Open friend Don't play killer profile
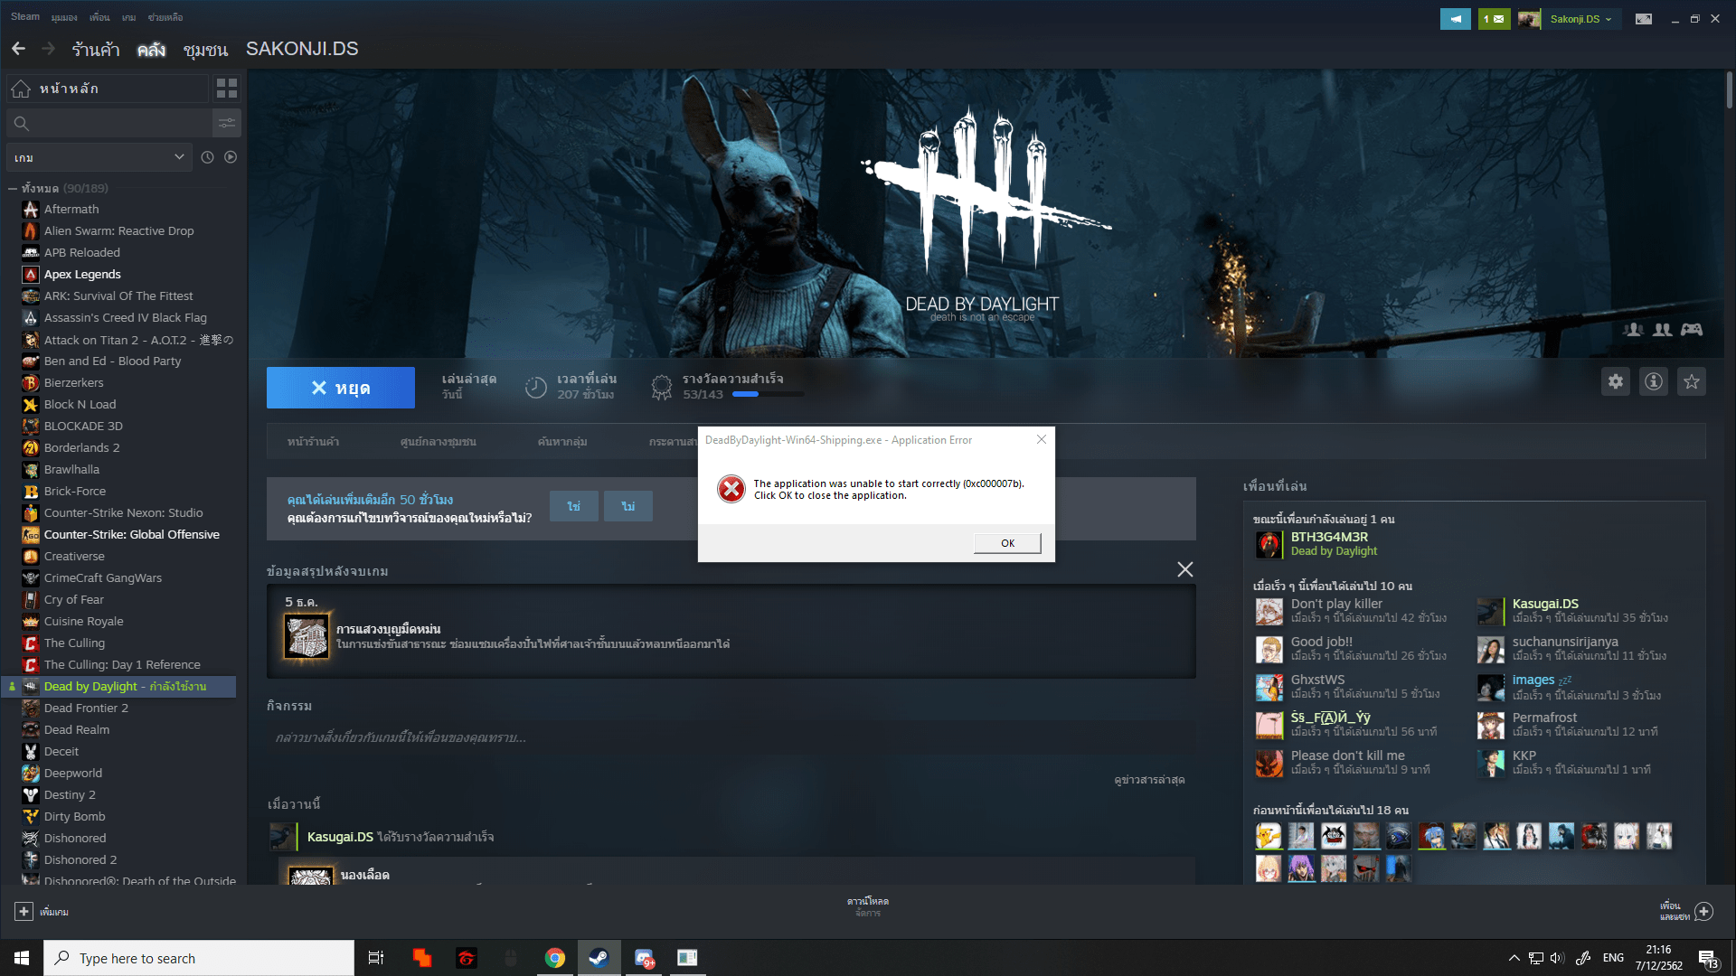The width and height of the screenshot is (1736, 976). click(x=1336, y=605)
